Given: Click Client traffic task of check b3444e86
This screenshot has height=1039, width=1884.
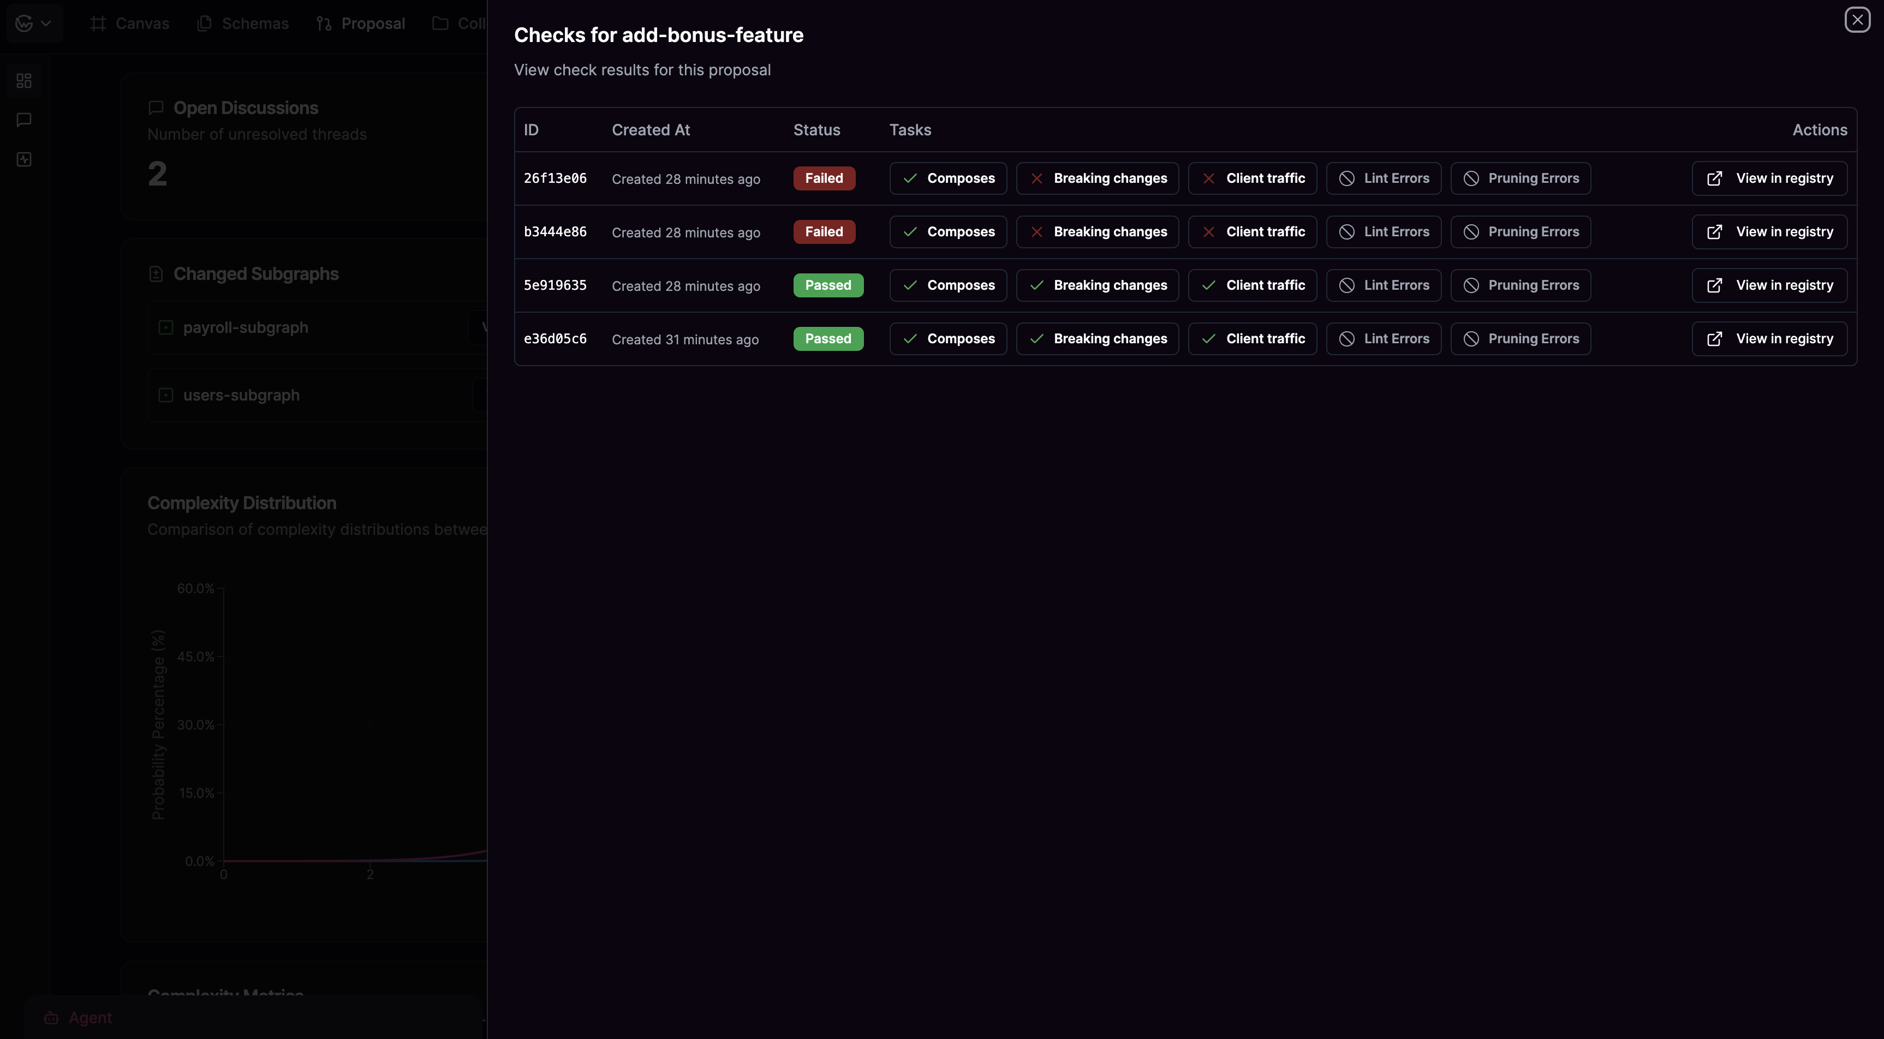Looking at the screenshot, I should tap(1252, 232).
